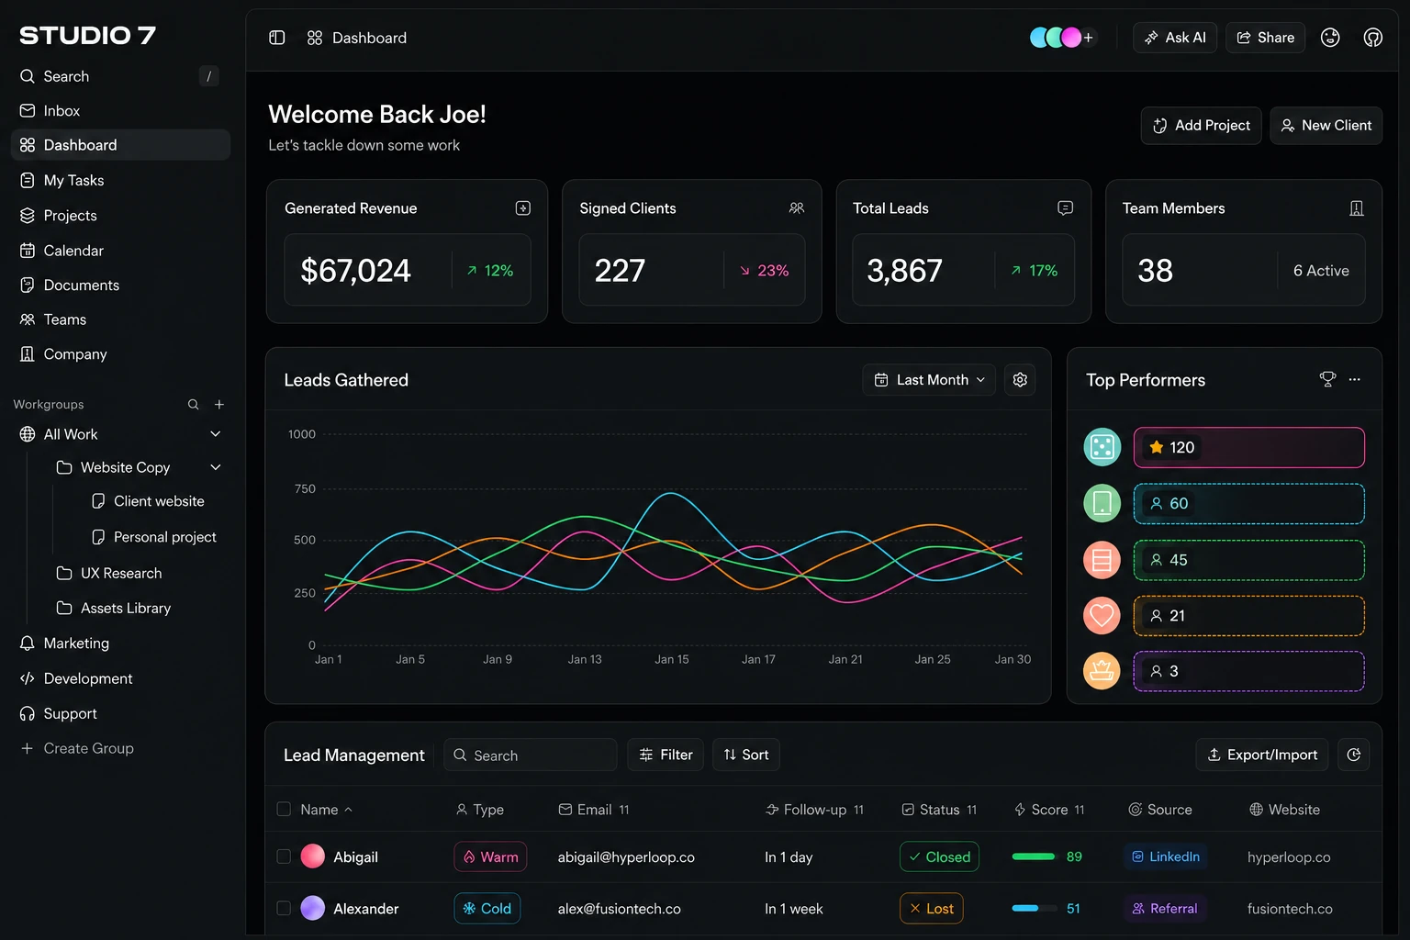Collapse the Website Copy folder chevron

pos(216,467)
